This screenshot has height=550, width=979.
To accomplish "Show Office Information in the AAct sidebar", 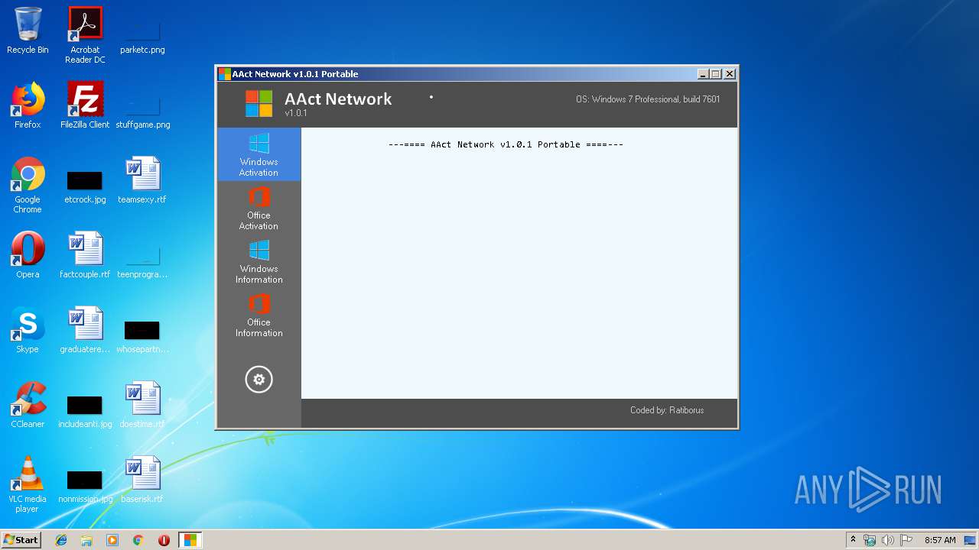I will point(259,315).
